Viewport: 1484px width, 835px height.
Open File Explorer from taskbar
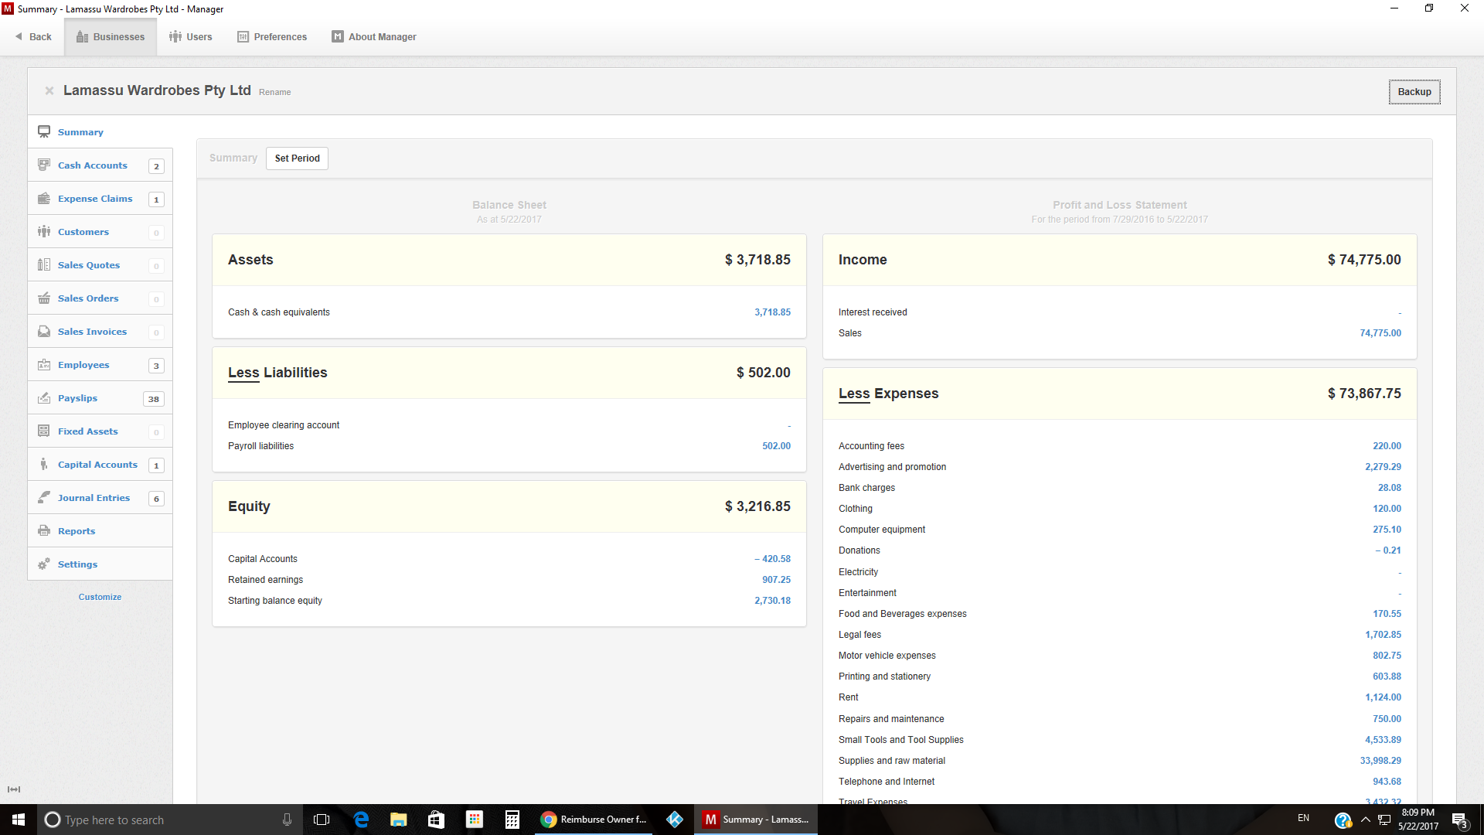[x=399, y=820]
